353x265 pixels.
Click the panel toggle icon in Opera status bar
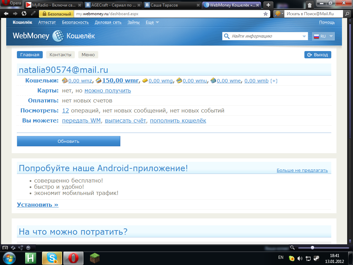pos(5,248)
